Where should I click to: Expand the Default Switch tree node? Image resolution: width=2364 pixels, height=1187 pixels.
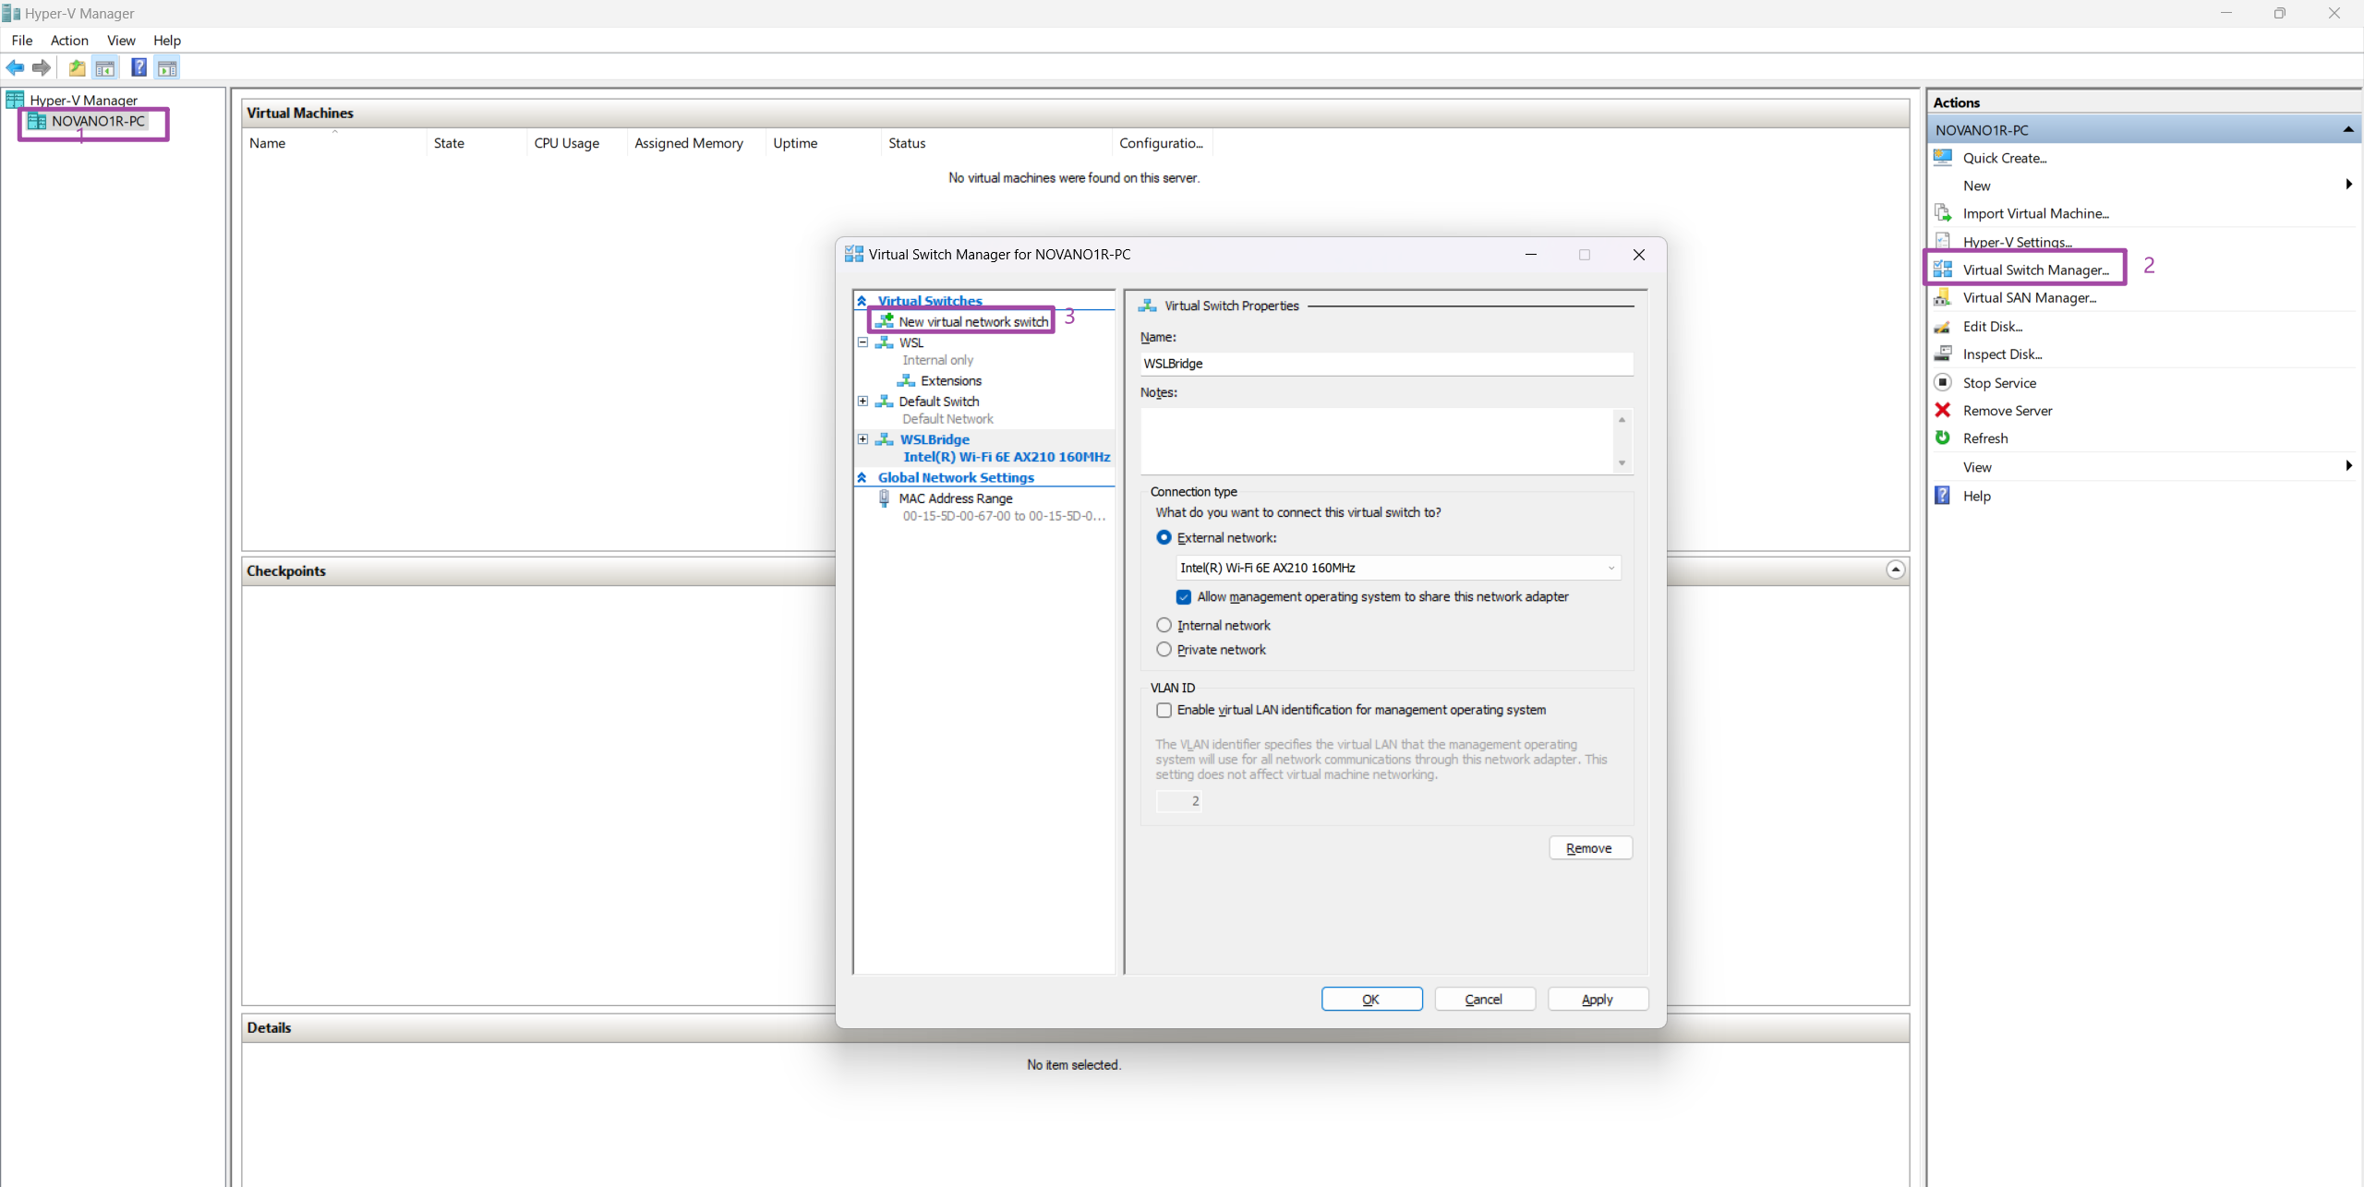(x=862, y=401)
